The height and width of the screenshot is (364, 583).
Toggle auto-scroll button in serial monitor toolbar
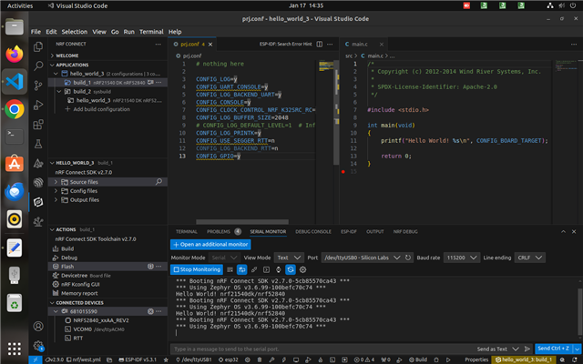click(242, 269)
